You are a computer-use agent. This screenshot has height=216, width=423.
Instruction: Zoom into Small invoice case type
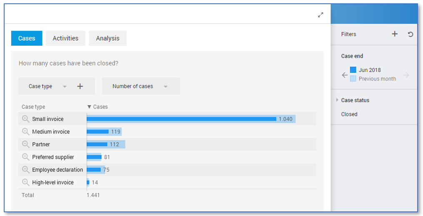[x=26, y=119]
